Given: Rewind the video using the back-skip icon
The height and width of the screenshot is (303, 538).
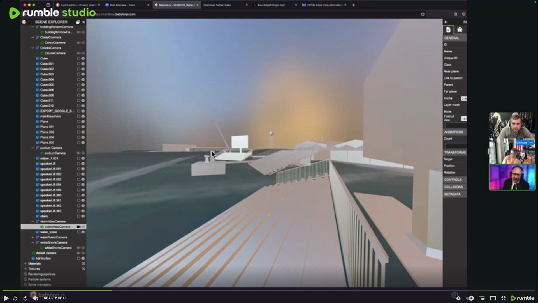Looking at the screenshot, I should point(15,298).
